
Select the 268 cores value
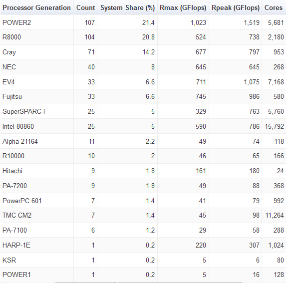click(x=279, y=67)
